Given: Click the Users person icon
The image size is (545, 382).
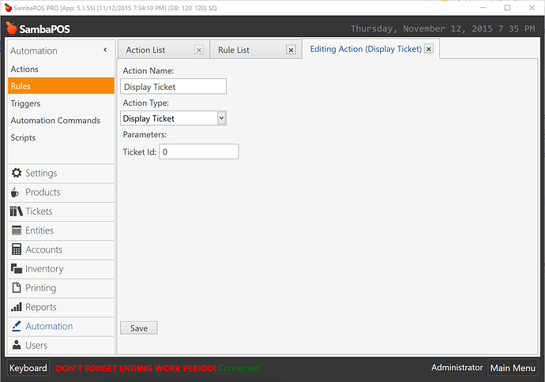Looking at the screenshot, I should [x=17, y=346].
